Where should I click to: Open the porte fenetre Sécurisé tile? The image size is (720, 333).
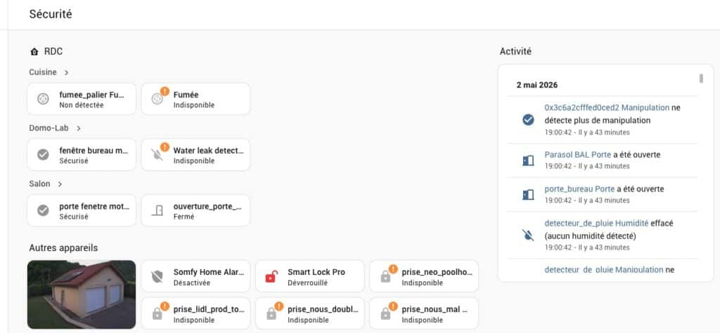point(82,211)
